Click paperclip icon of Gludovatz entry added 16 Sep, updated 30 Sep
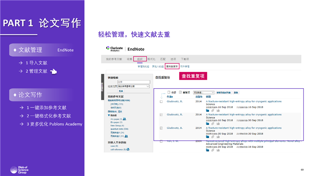This screenshot has height=176, width=314. tap(213, 124)
